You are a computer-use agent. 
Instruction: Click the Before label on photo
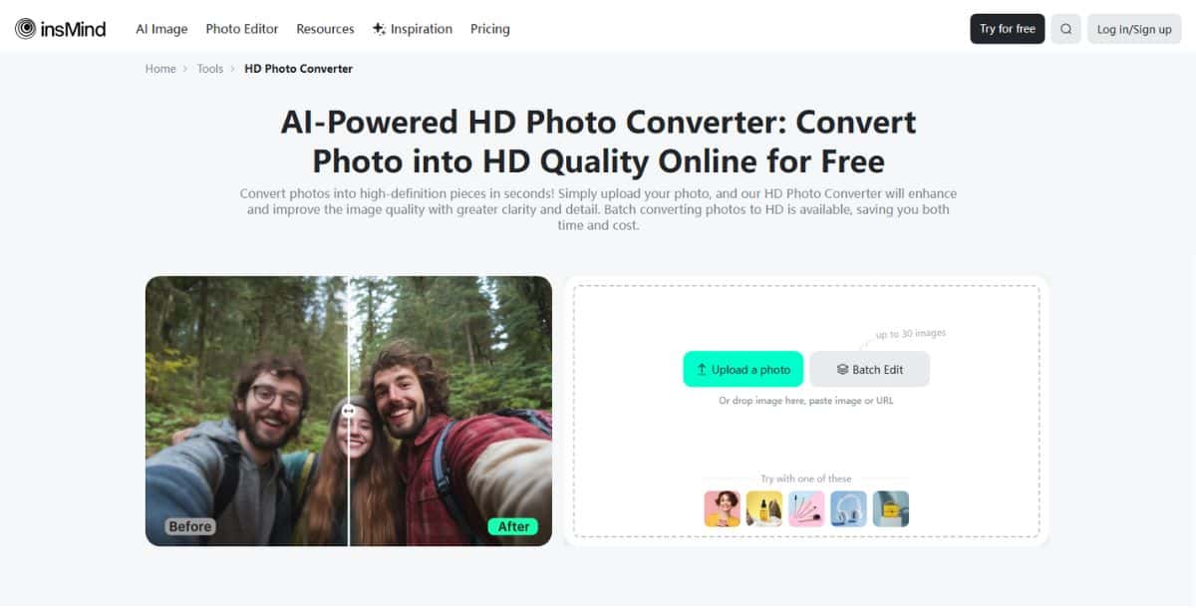tap(190, 526)
